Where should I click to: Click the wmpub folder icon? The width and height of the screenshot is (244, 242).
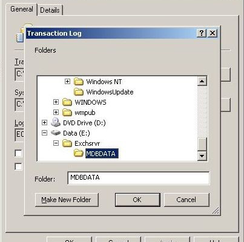[x=67, y=113]
